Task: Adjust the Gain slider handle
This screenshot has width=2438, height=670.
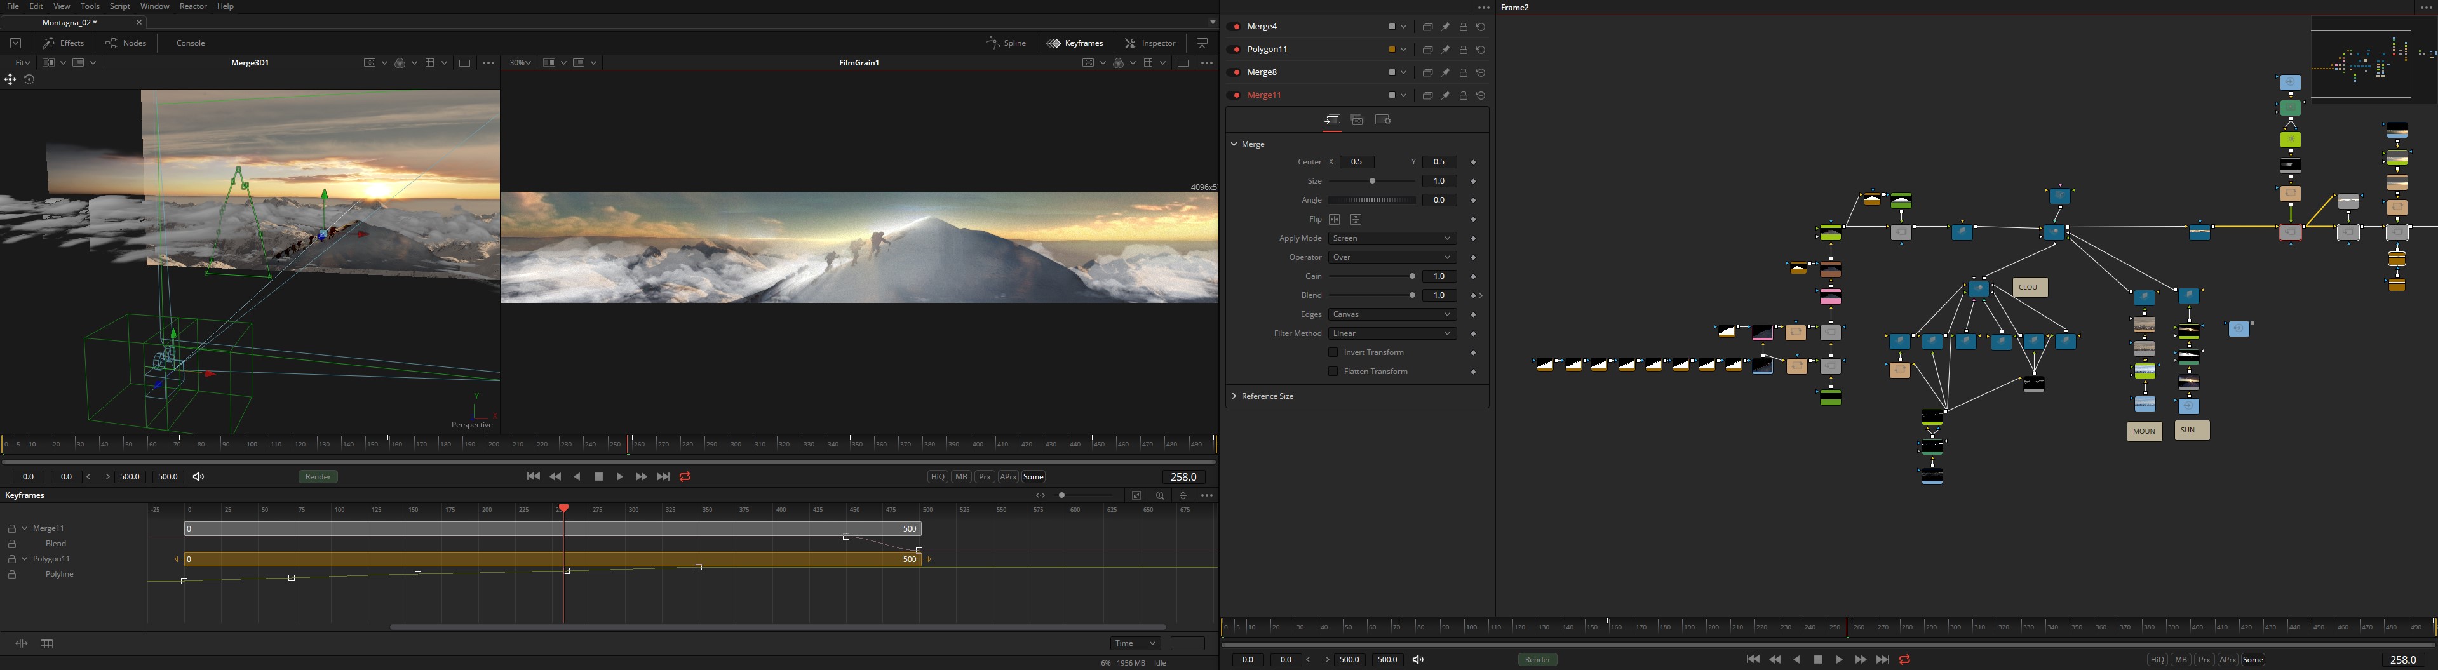Action: [x=1413, y=276]
